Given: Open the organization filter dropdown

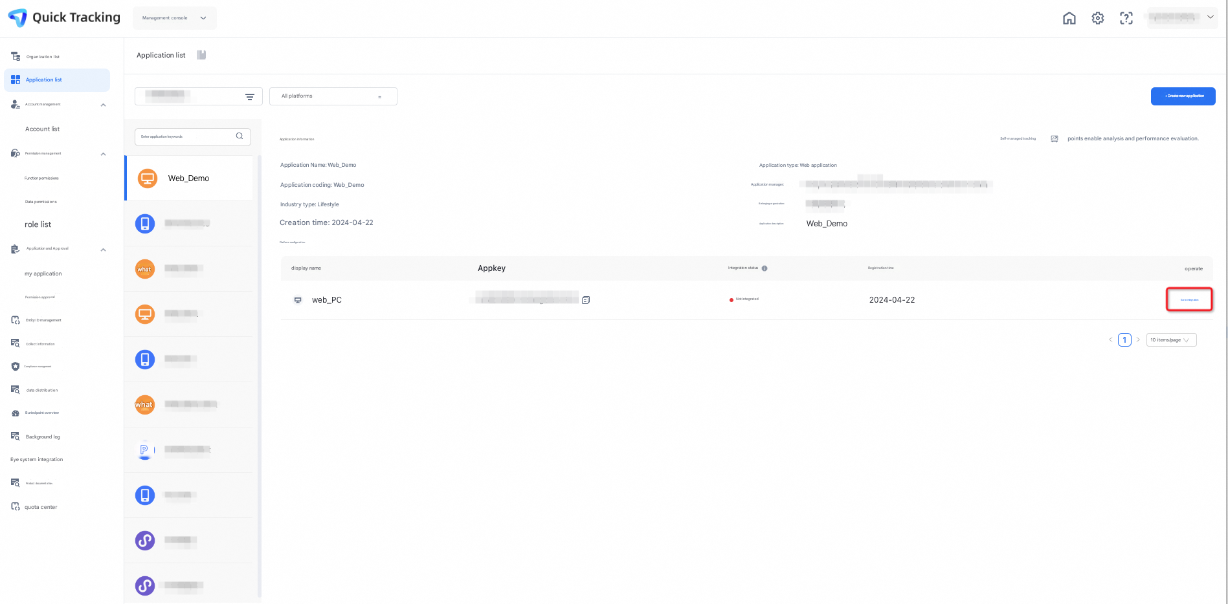Looking at the screenshot, I should click(199, 96).
